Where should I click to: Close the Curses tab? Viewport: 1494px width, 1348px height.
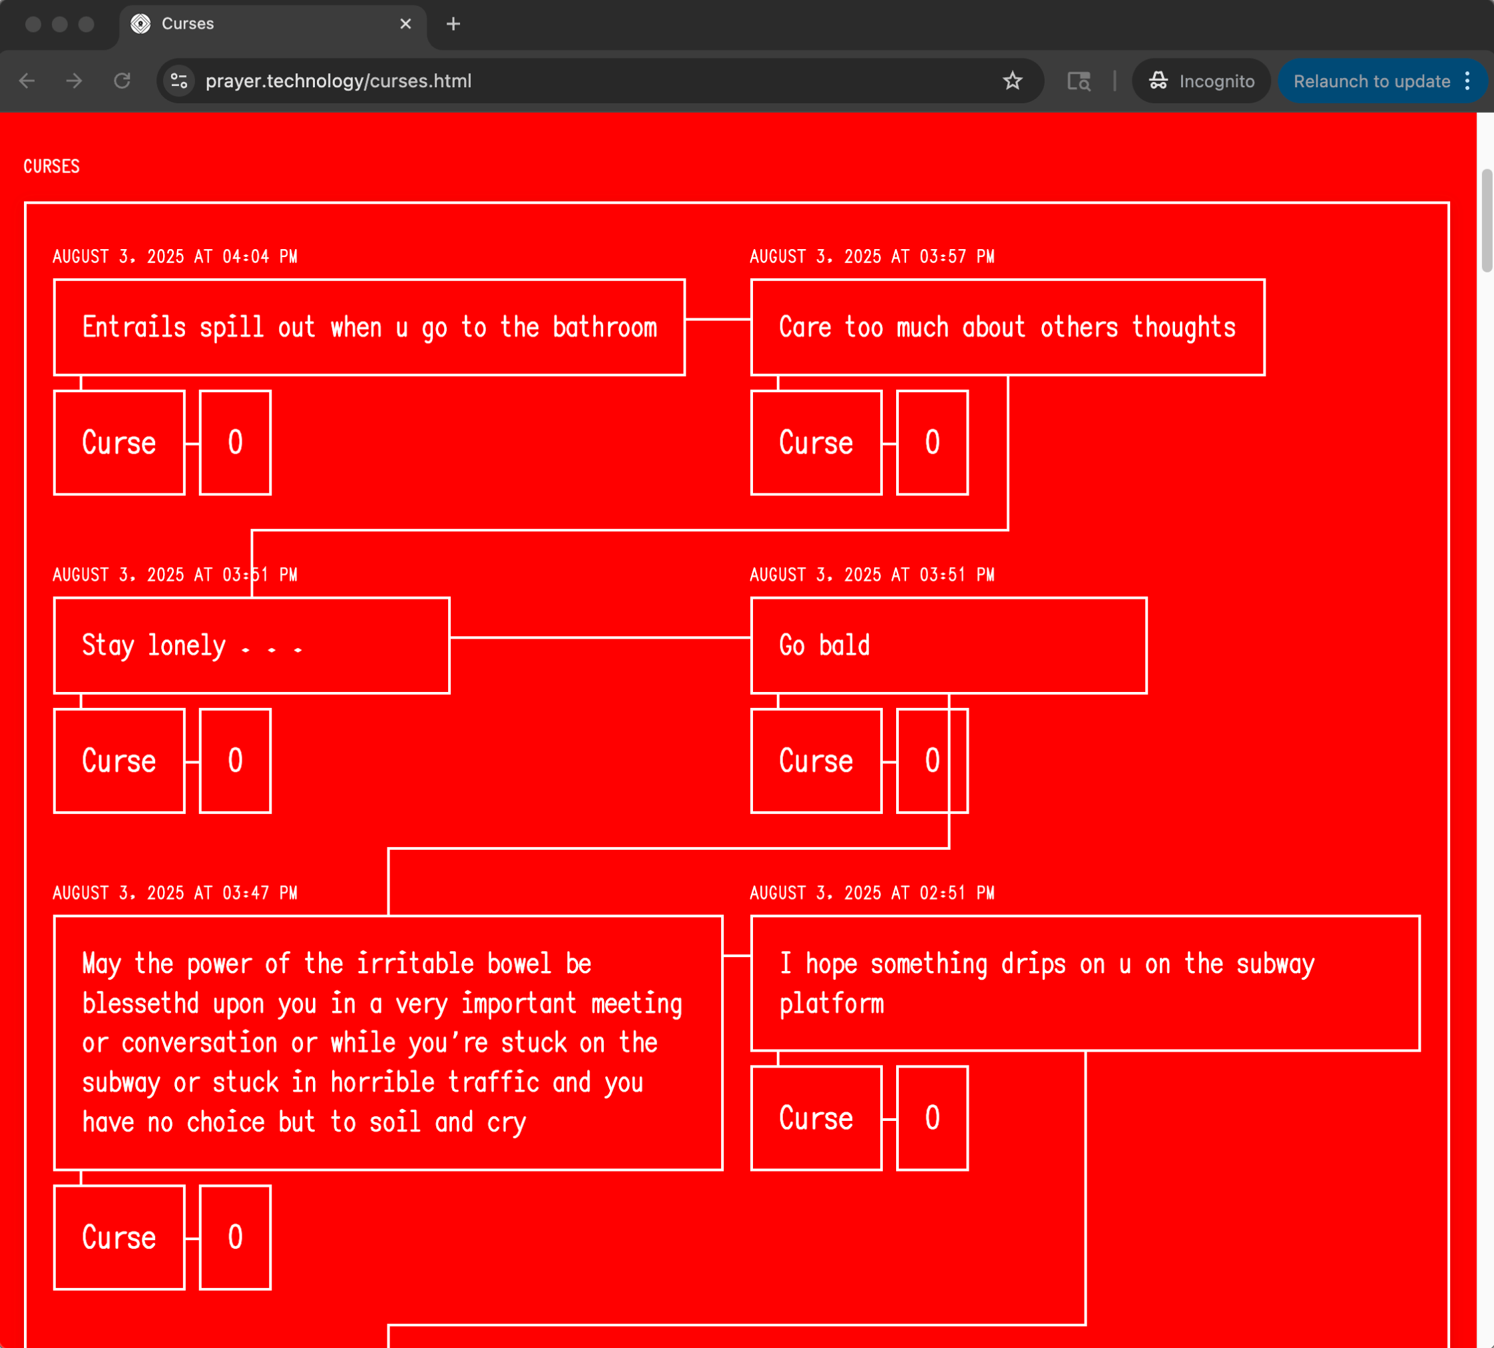coord(405,24)
